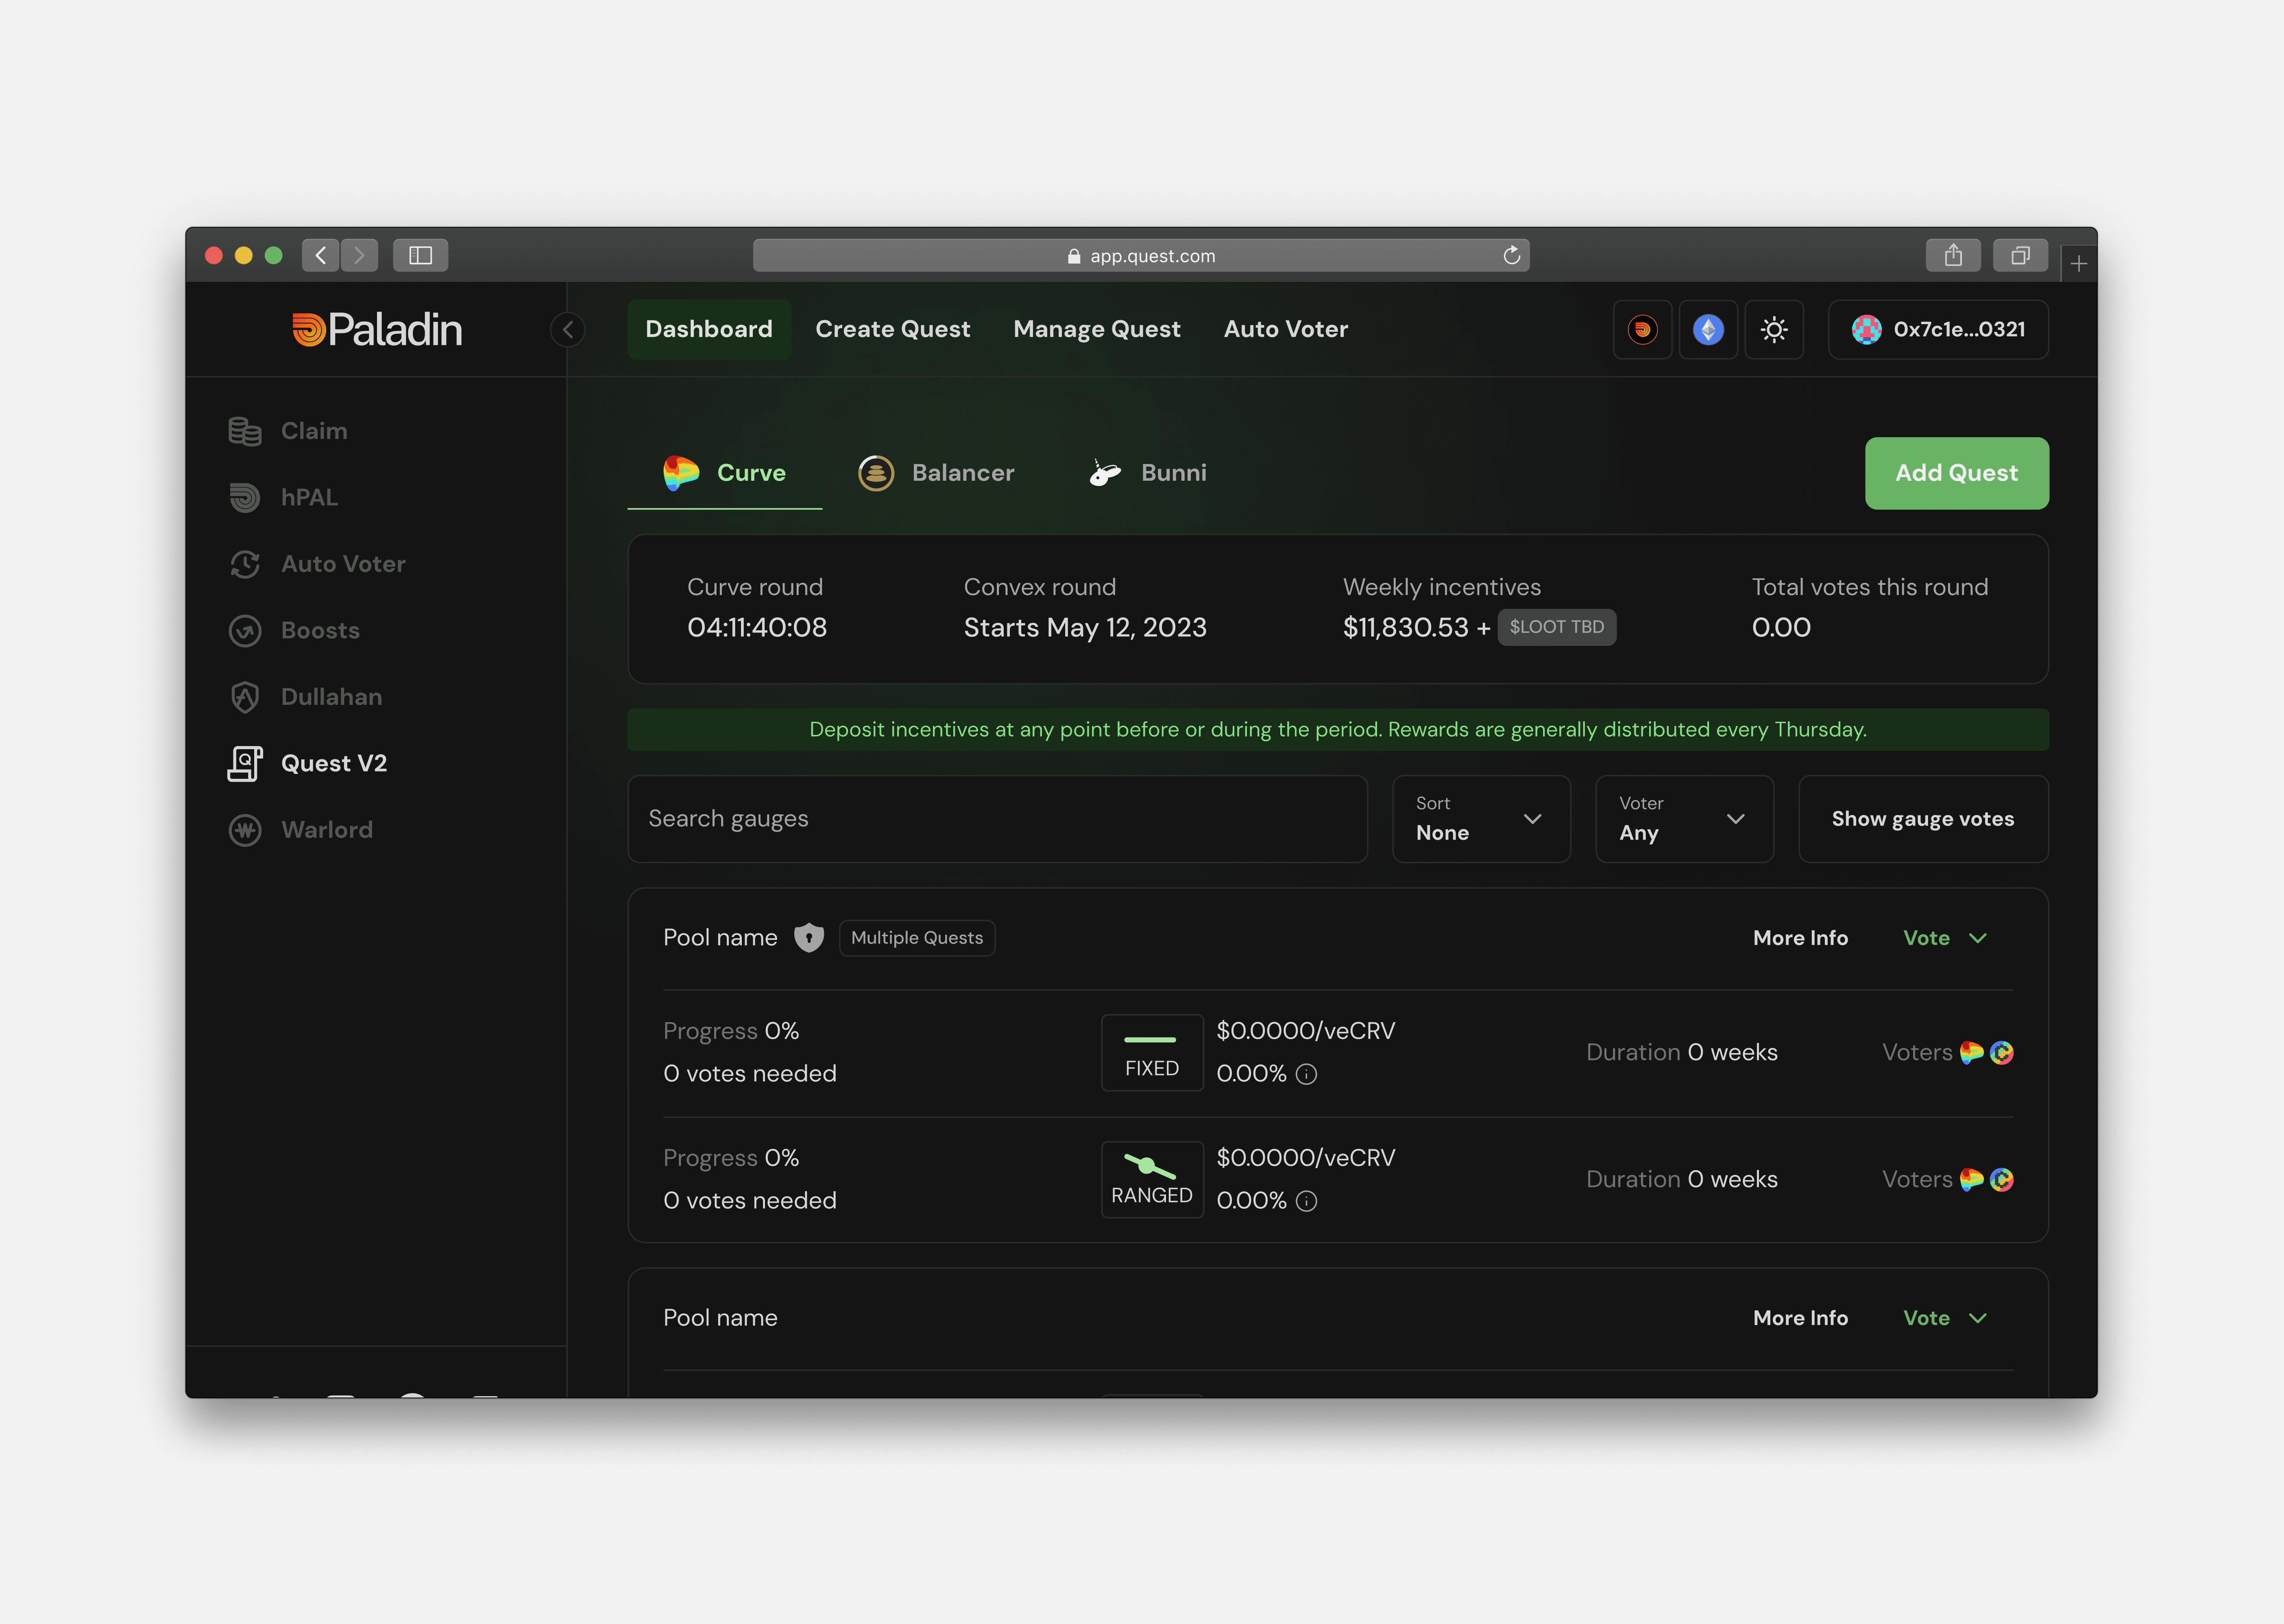The width and height of the screenshot is (2284, 1624).
Task: Open the Sort dropdown
Action: [1482, 819]
